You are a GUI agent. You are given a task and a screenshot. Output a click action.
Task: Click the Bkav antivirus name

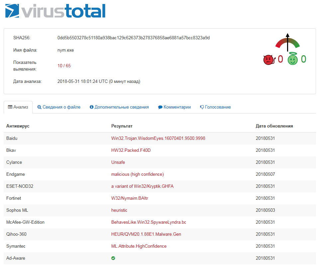coord(11,150)
